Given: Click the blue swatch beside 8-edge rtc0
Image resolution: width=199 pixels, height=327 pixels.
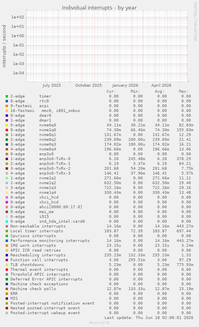Looking at the screenshot, I should 7,101.
